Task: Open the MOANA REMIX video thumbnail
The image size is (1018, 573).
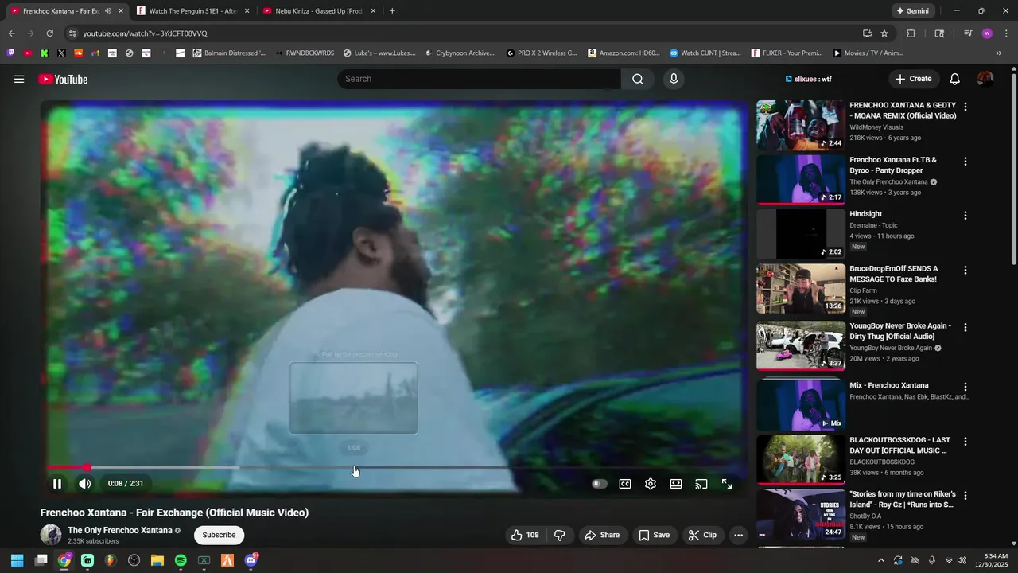Action: pyautogui.click(x=801, y=125)
